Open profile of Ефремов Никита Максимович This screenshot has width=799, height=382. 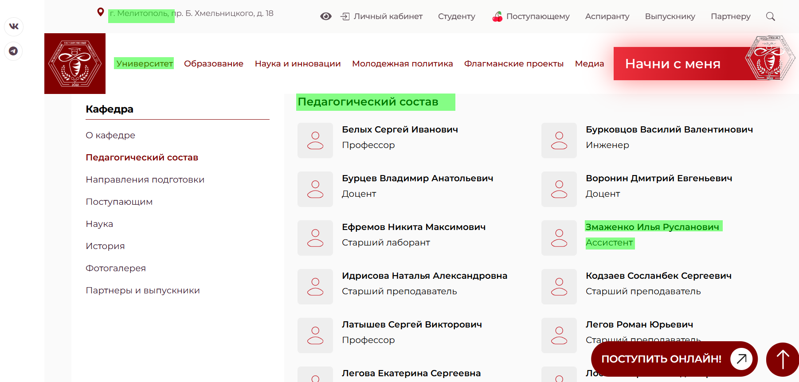(414, 227)
